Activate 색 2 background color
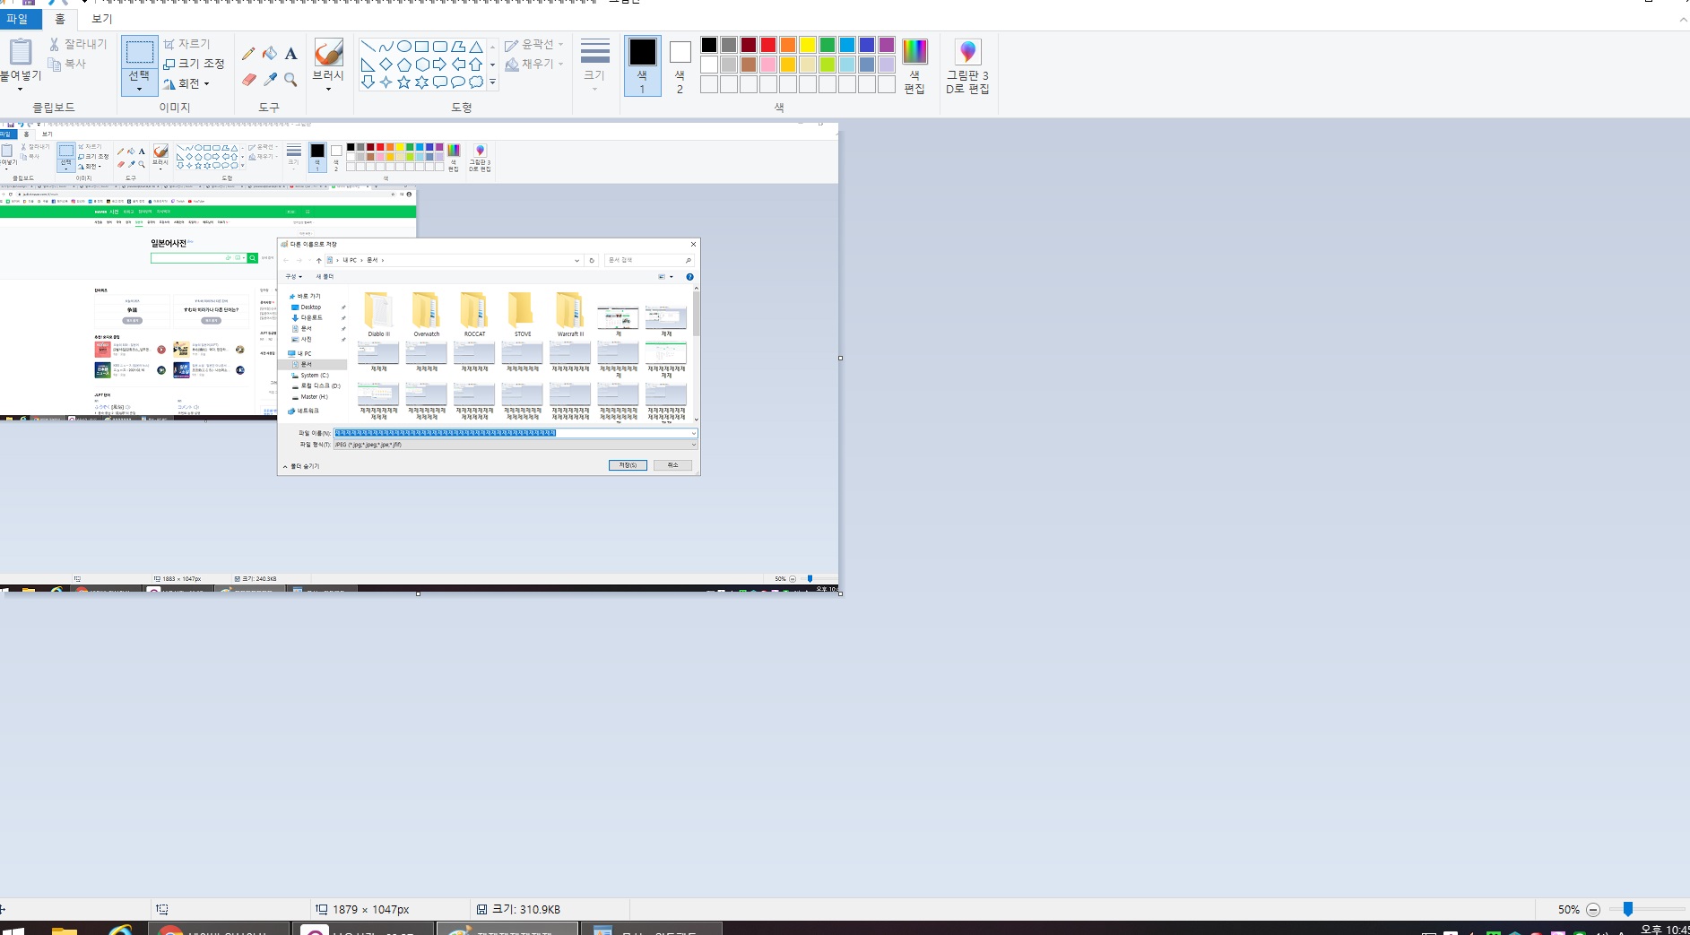 click(680, 65)
